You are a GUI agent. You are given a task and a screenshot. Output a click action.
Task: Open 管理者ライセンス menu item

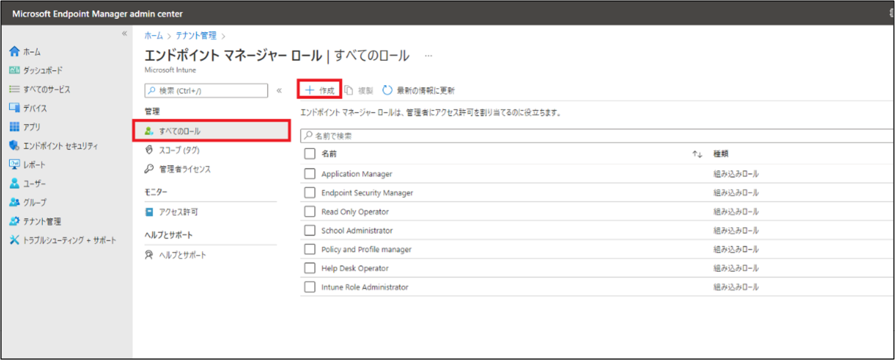[x=185, y=169]
